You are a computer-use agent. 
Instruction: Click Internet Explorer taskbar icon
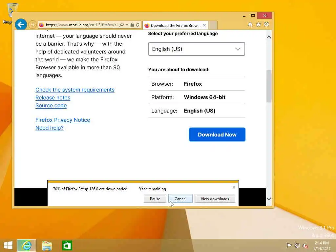[27, 245]
